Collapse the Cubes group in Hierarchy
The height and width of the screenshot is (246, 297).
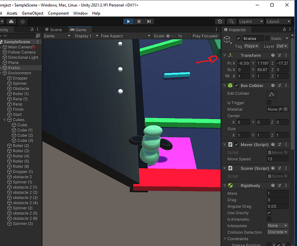[x=4, y=120]
